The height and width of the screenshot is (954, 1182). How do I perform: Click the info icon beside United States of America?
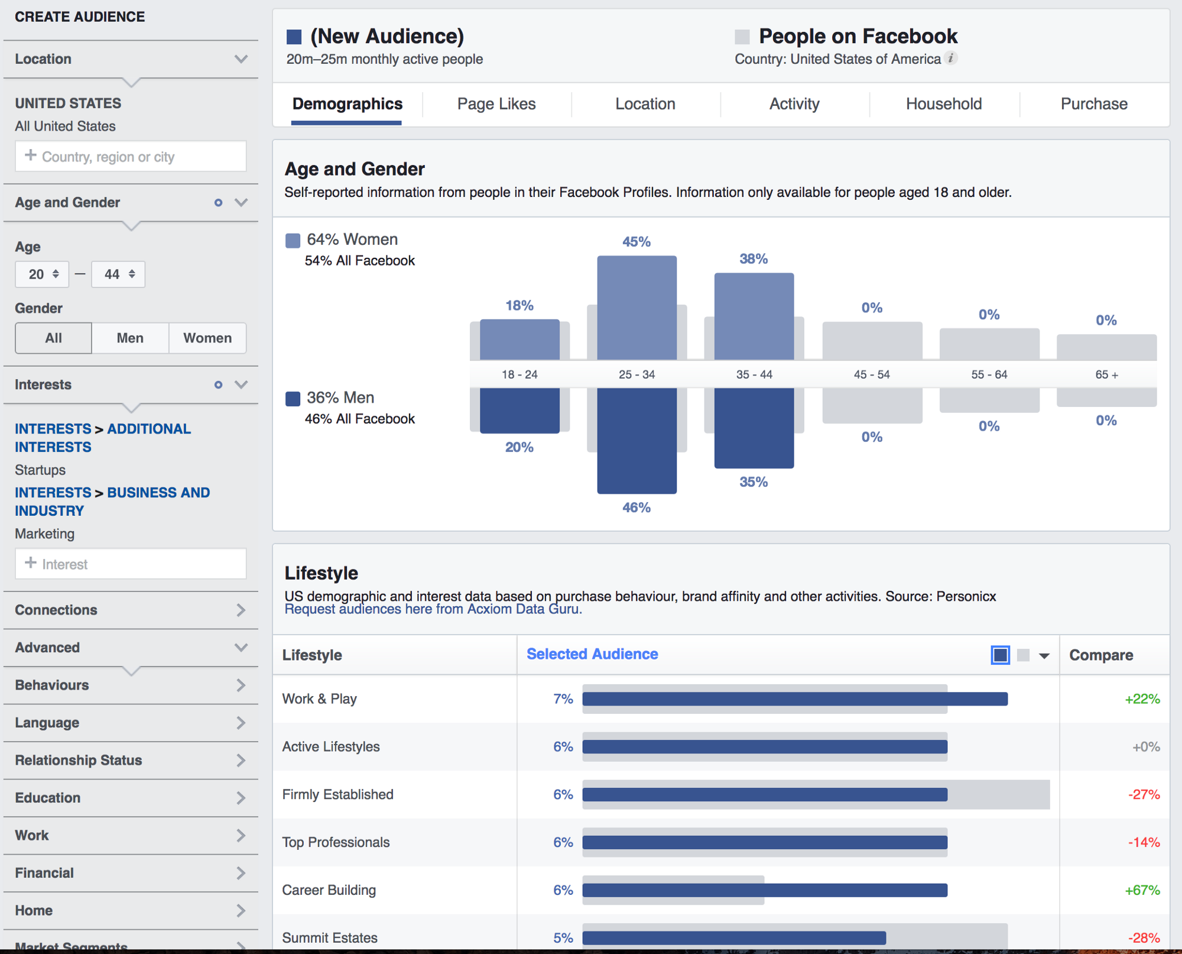pos(950,58)
